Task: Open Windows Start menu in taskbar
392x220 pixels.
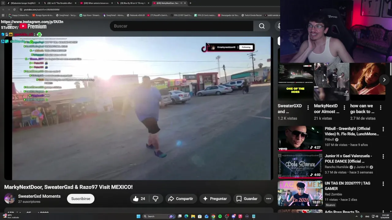Action: [x=138, y=216]
